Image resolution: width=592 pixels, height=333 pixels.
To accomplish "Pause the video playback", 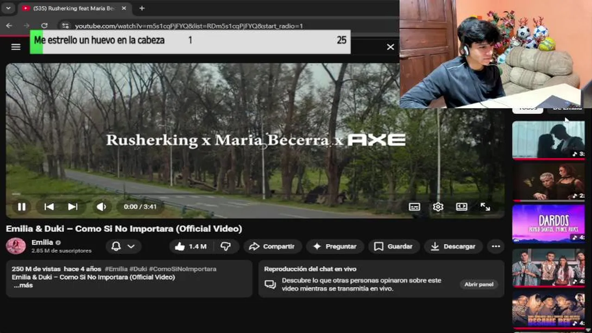I will coord(21,207).
